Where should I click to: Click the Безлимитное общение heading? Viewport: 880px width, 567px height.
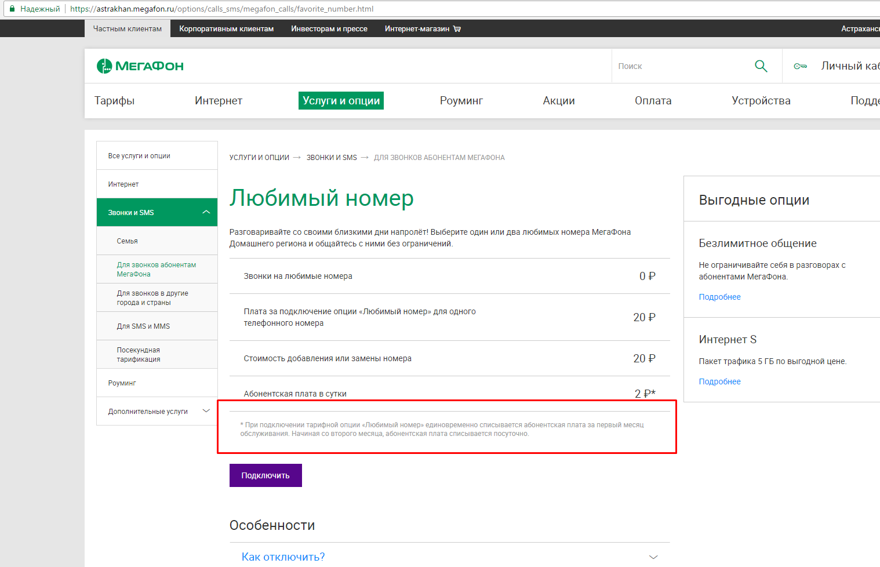758,243
